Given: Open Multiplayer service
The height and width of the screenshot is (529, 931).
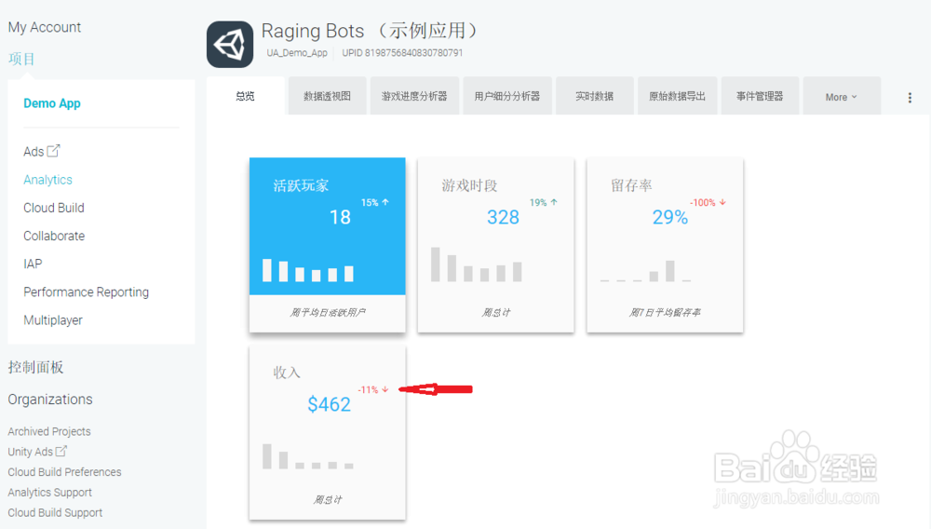Looking at the screenshot, I should tap(53, 320).
